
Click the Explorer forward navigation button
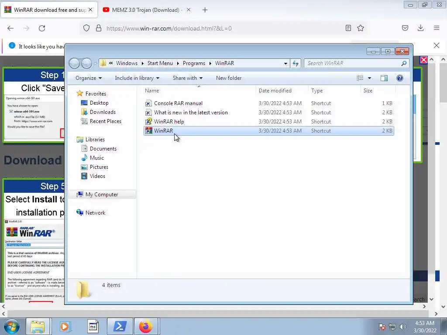[x=87, y=63]
